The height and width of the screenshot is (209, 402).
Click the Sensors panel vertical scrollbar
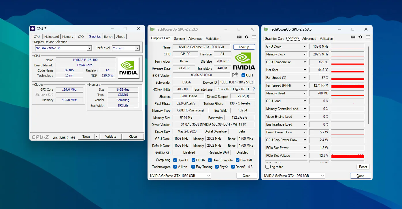point(368,87)
